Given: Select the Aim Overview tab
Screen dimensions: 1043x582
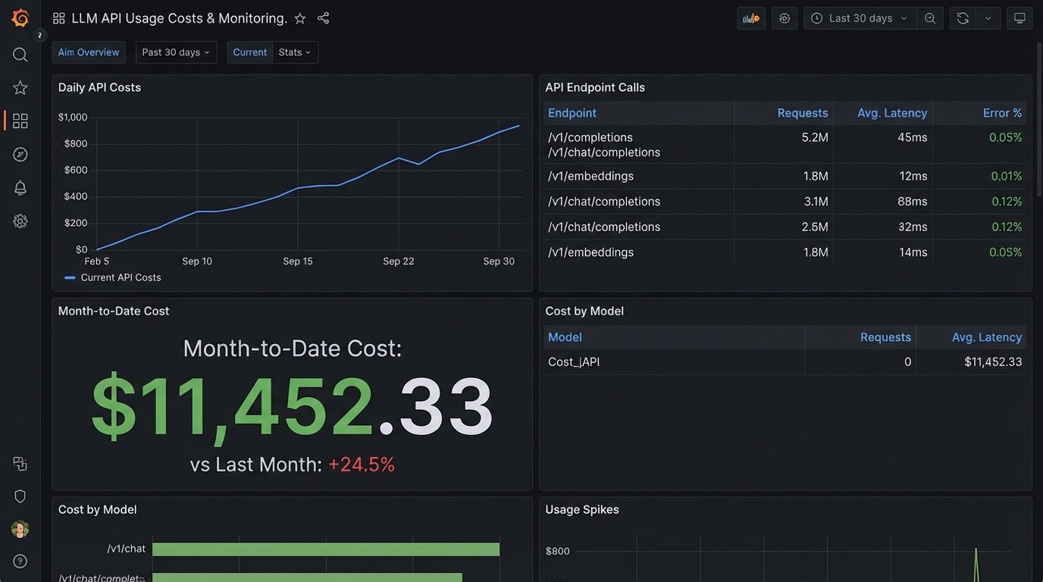Looking at the screenshot, I should (x=89, y=52).
